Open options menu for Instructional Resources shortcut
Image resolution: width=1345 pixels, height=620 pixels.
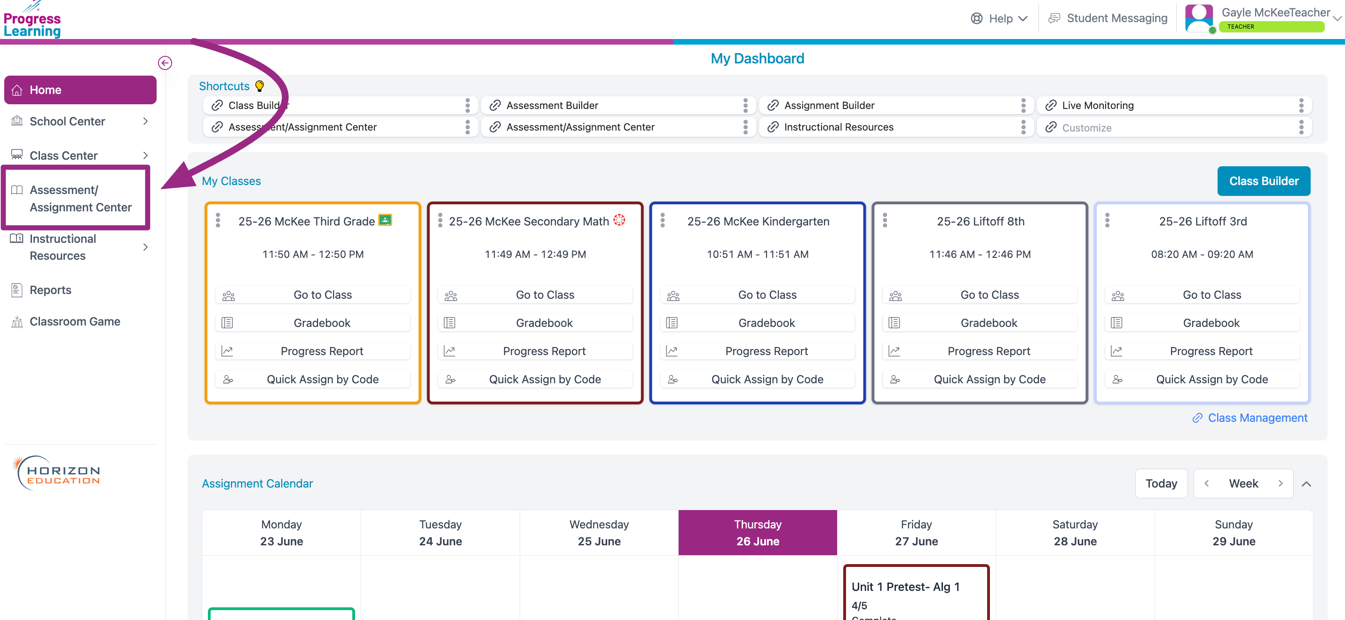coord(1023,127)
